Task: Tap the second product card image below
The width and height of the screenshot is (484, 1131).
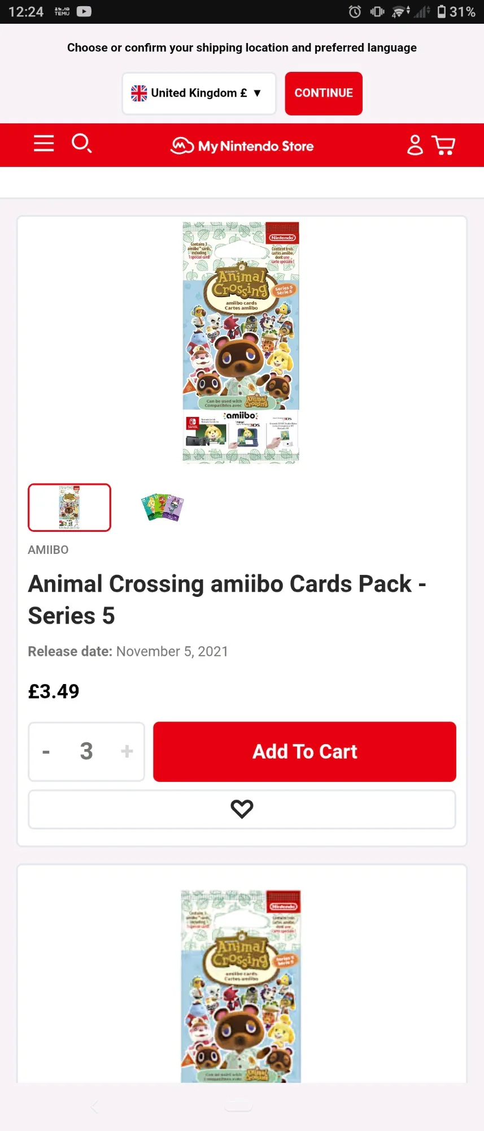Action: tap(241, 986)
